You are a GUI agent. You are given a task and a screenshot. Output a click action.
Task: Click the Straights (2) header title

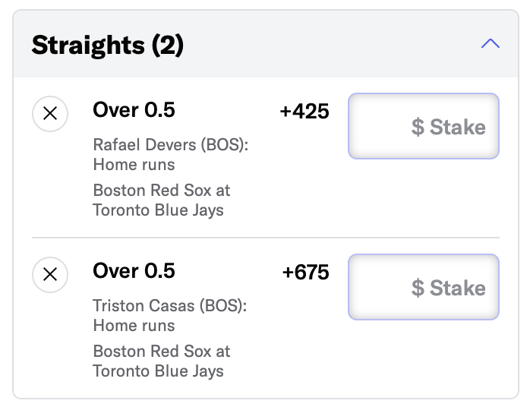(x=108, y=45)
